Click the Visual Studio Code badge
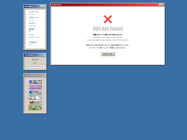The image size is (187, 140). click(x=35, y=92)
